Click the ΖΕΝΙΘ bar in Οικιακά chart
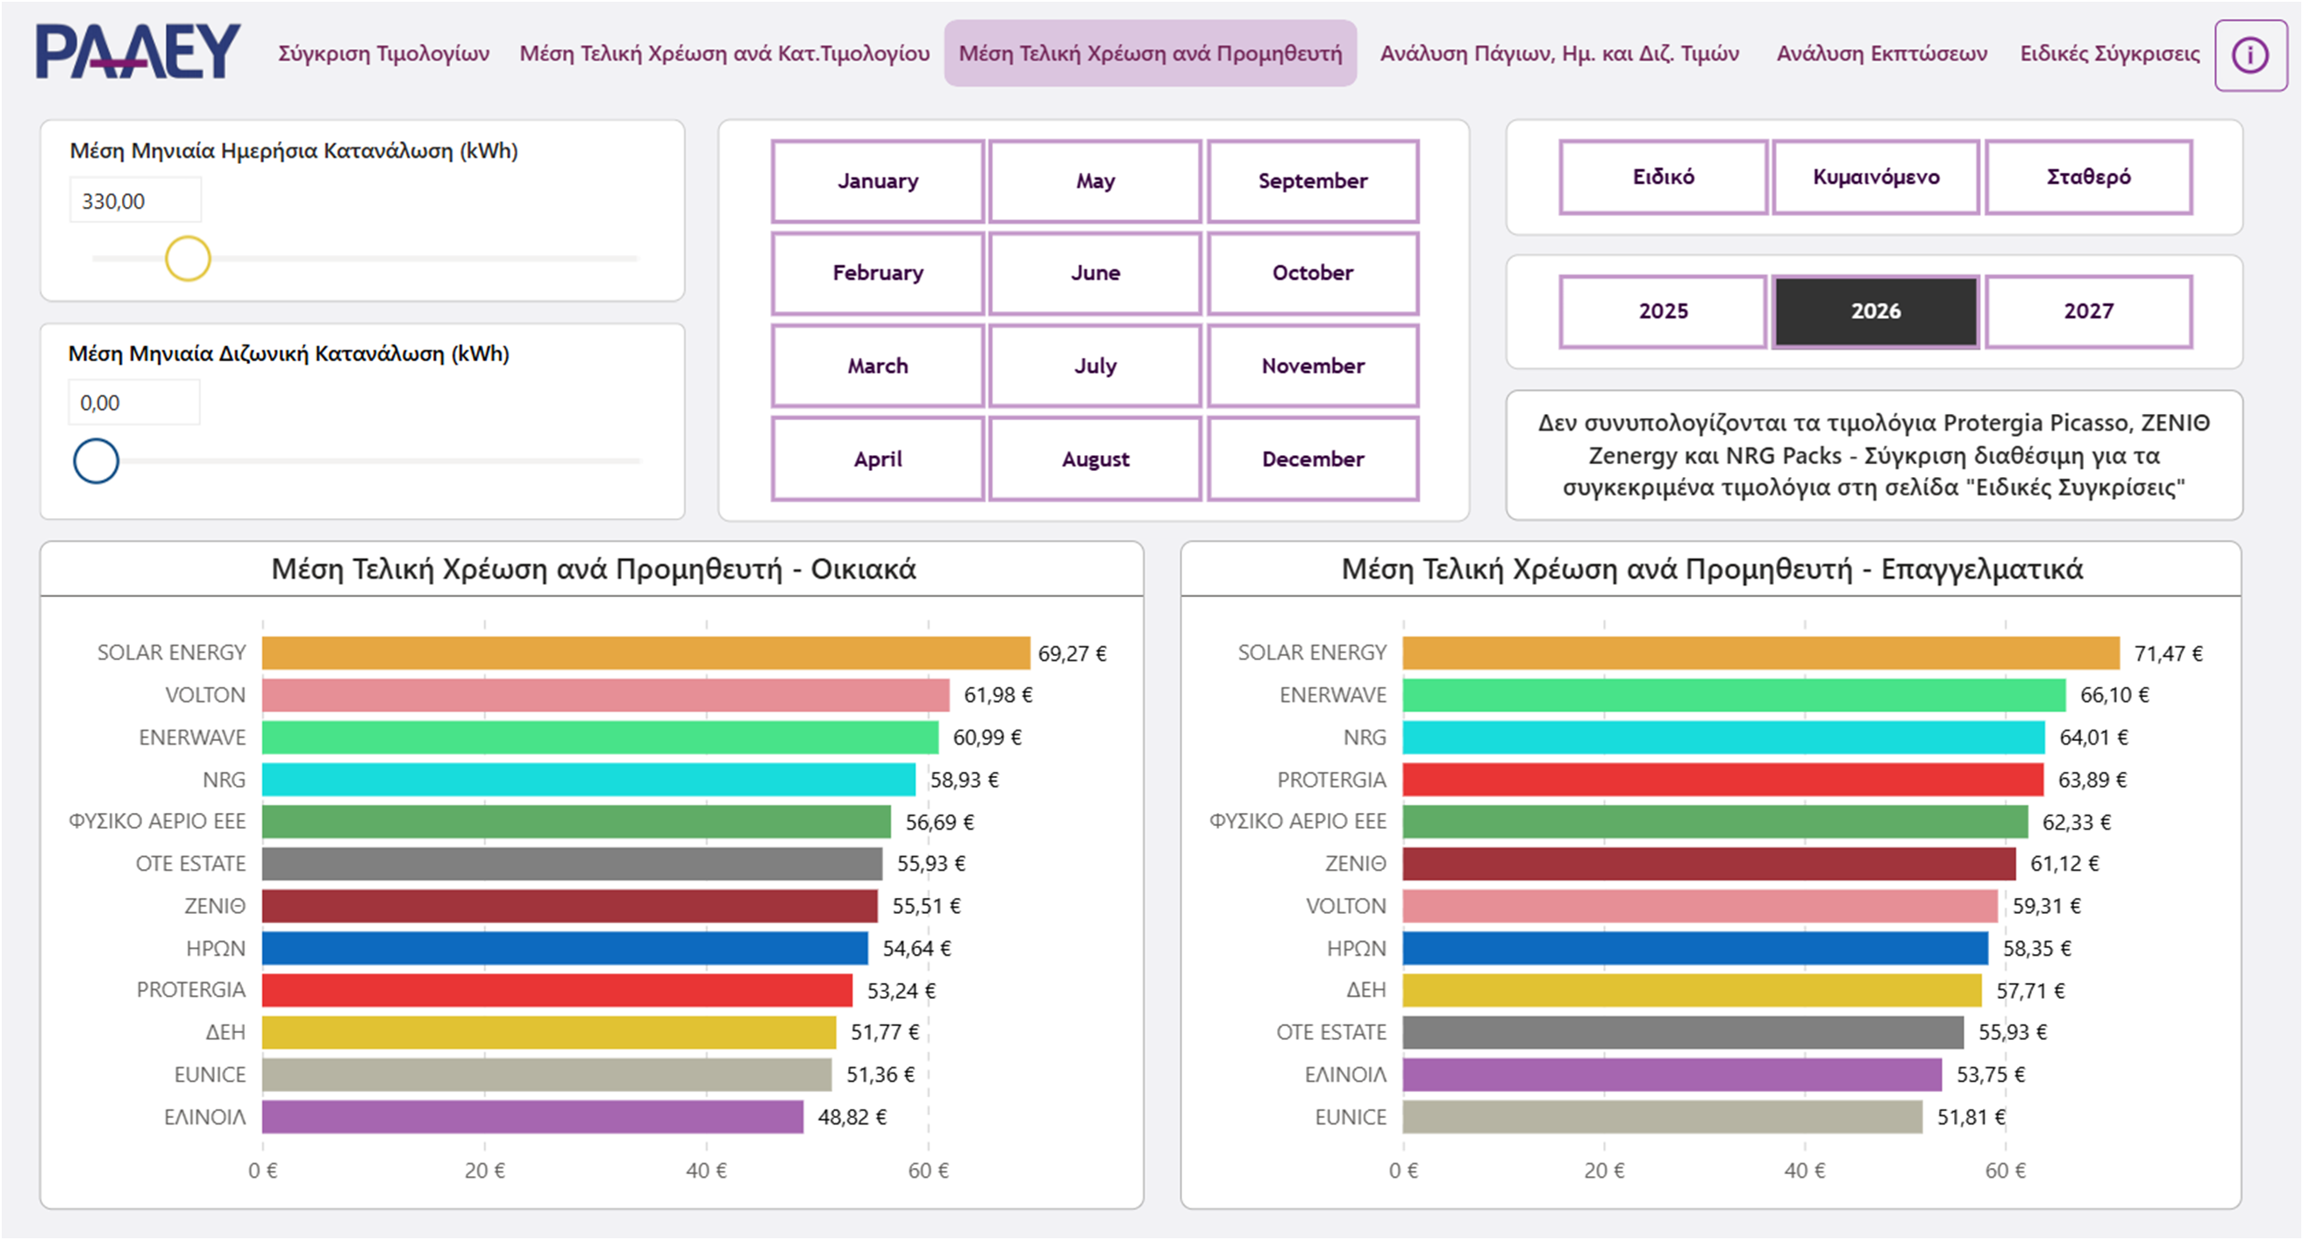The image size is (2303, 1240). (x=569, y=906)
